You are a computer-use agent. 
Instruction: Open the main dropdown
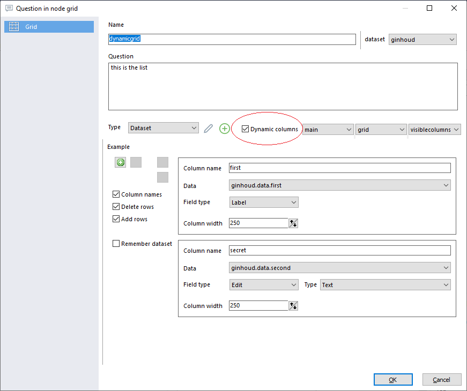(x=328, y=130)
